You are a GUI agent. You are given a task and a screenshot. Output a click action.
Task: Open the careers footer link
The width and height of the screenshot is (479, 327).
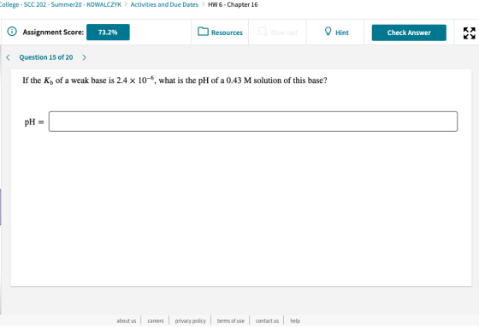pyautogui.click(x=156, y=321)
